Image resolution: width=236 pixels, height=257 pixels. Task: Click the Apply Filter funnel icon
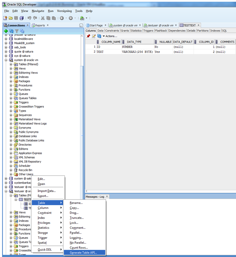pos(17,31)
